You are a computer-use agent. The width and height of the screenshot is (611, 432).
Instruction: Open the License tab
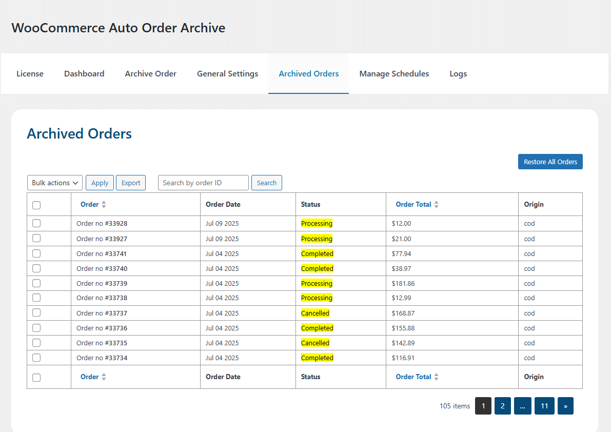tap(30, 73)
